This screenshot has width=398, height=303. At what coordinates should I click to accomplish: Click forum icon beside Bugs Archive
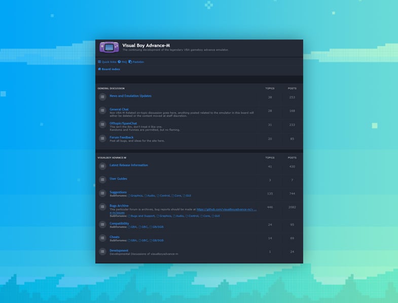[102, 207]
